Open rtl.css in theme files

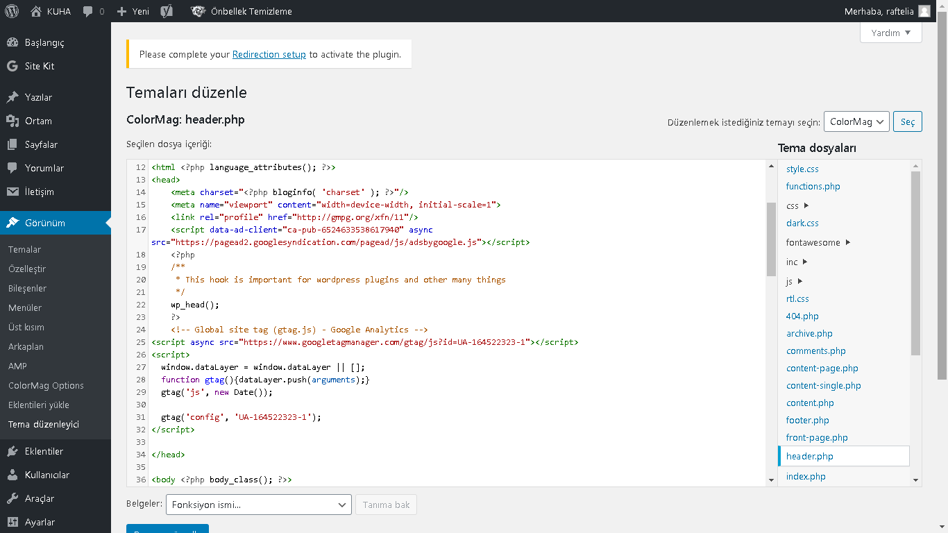coord(797,298)
